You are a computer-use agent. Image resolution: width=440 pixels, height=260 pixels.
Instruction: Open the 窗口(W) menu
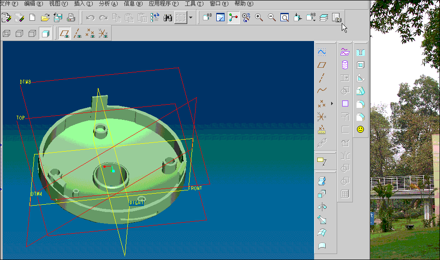[219, 4]
